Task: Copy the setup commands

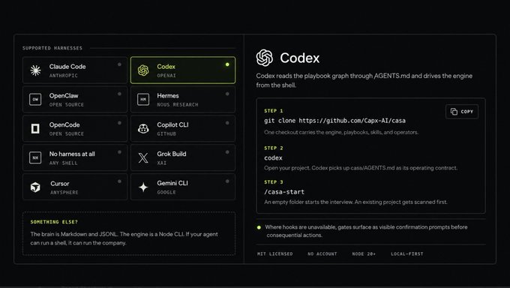Action: 462,112
